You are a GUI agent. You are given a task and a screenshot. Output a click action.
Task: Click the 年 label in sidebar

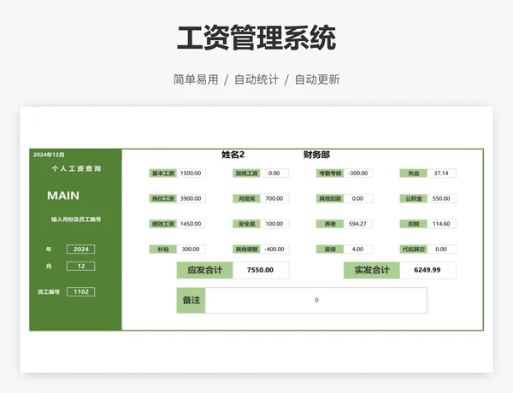49,249
